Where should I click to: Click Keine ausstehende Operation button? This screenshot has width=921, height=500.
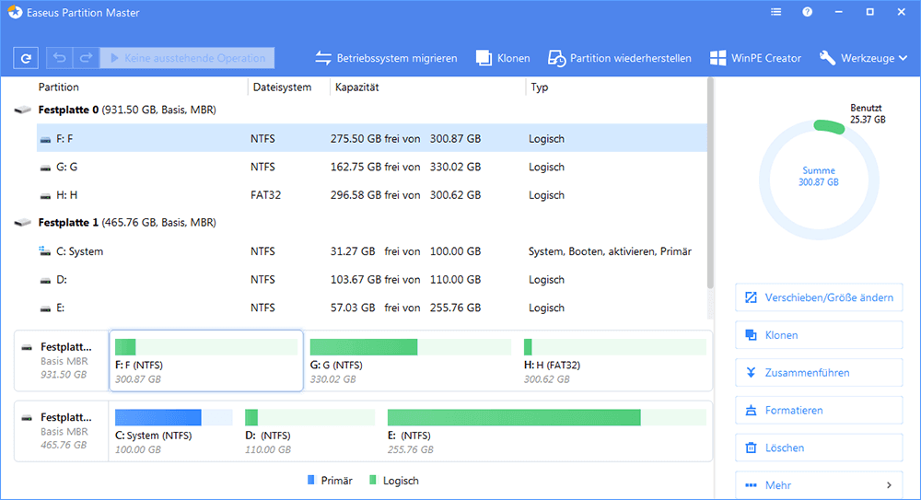[187, 58]
